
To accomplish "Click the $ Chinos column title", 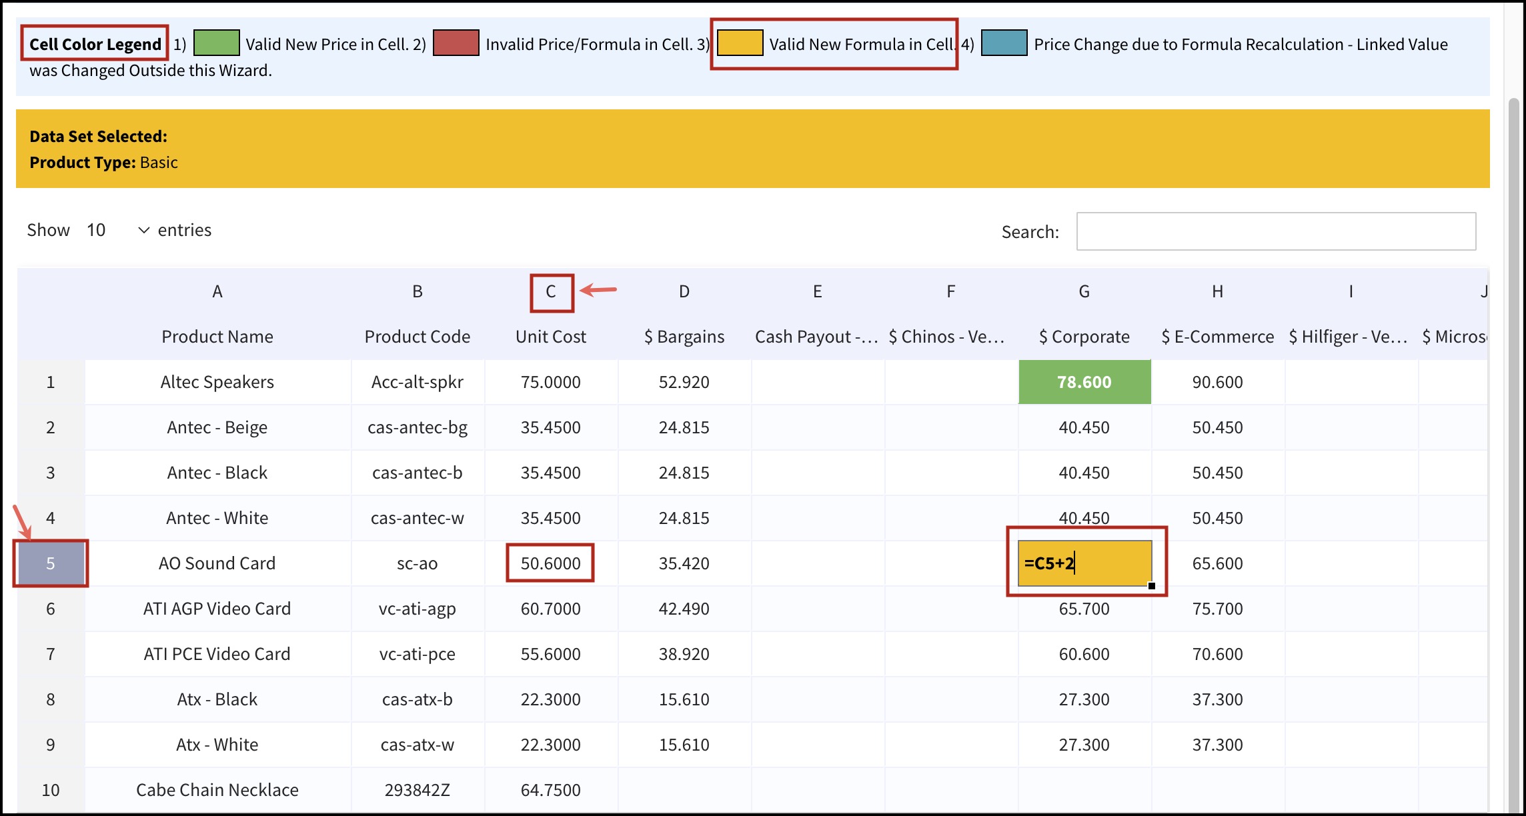I will click(947, 337).
